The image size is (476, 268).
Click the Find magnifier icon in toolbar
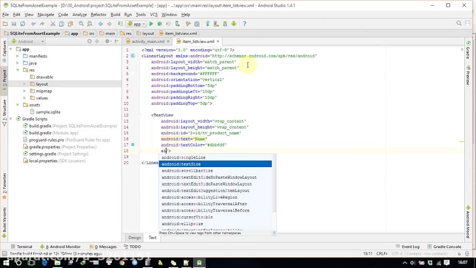click(81, 24)
